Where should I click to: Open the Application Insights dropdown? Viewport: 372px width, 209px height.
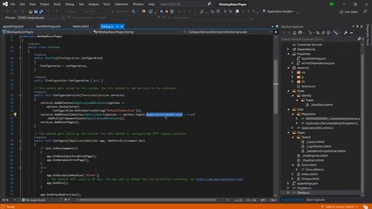click(295, 12)
